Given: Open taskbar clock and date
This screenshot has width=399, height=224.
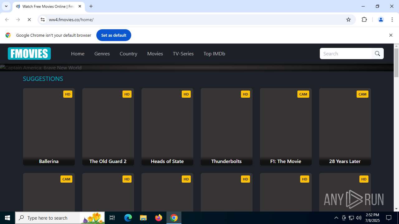Looking at the screenshot, I should point(373,218).
